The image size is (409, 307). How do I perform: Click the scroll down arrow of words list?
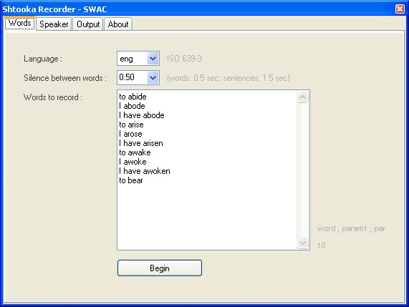[302, 243]
